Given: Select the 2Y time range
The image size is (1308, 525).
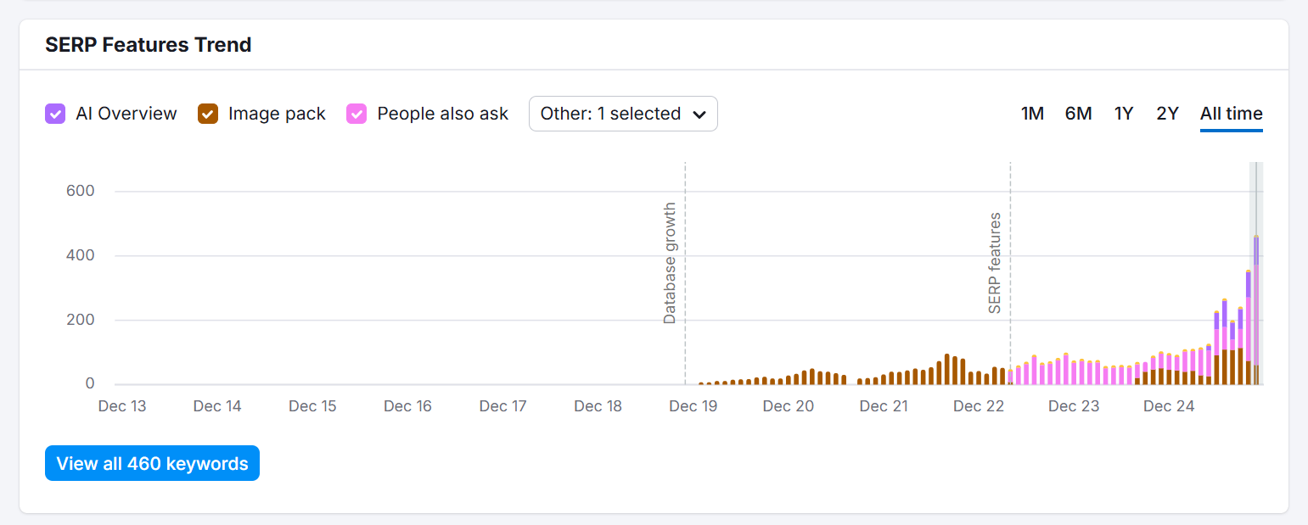Looking at the screenshot, I should [x=1168, y=114].
